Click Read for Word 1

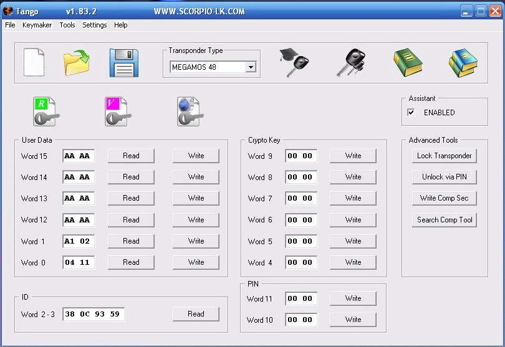pos(131,241)
